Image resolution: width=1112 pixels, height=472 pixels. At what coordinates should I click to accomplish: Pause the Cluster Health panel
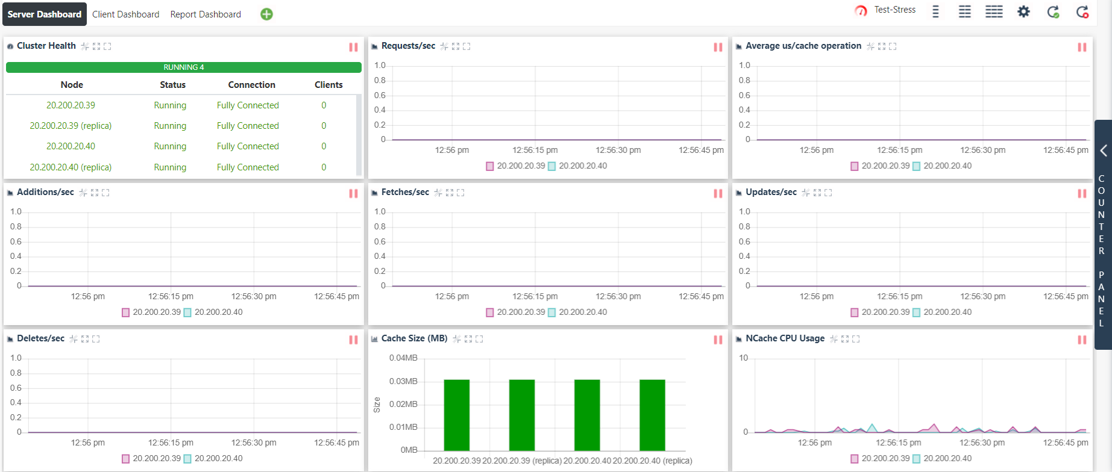[353, 47]
